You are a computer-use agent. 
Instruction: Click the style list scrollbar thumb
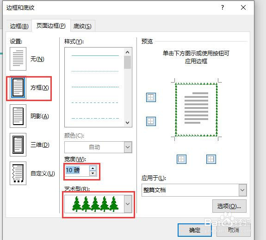pos(128,62)
